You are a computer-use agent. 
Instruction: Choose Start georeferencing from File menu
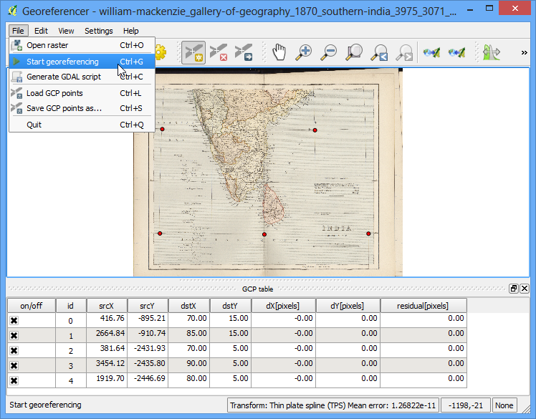(82, 62)
